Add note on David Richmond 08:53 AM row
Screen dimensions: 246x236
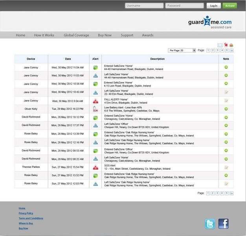(x=226, y=151)
